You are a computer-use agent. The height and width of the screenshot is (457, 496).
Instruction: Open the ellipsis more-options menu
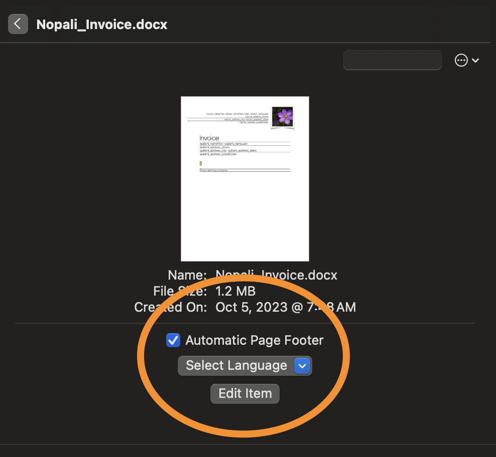[461, 60]
